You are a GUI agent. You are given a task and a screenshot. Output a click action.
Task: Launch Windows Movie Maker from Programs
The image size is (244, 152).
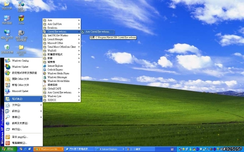[62, 81]
